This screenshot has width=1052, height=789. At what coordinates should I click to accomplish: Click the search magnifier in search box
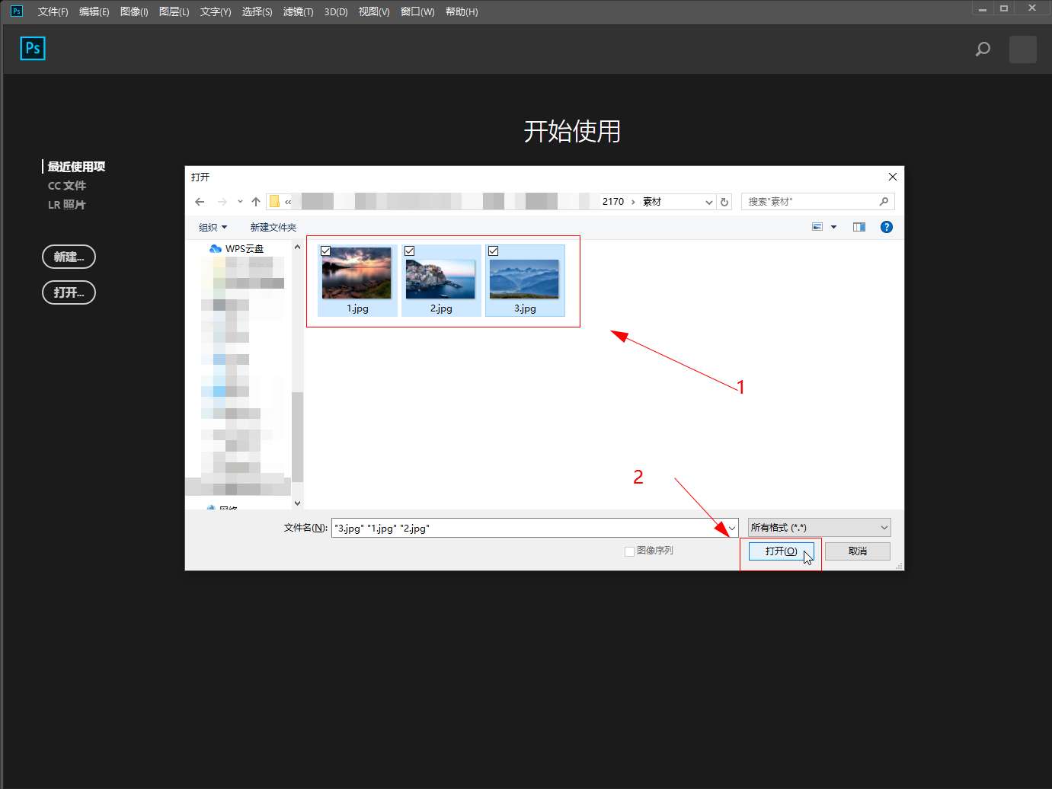click(x=884, y=202)
